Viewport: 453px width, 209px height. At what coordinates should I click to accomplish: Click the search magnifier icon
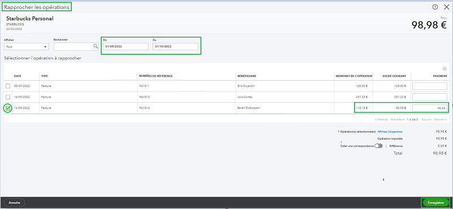(95, 46)
